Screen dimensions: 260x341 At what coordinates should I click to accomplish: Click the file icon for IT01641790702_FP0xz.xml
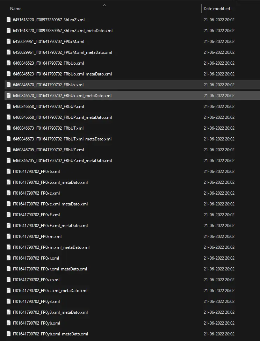coord(9,280)
